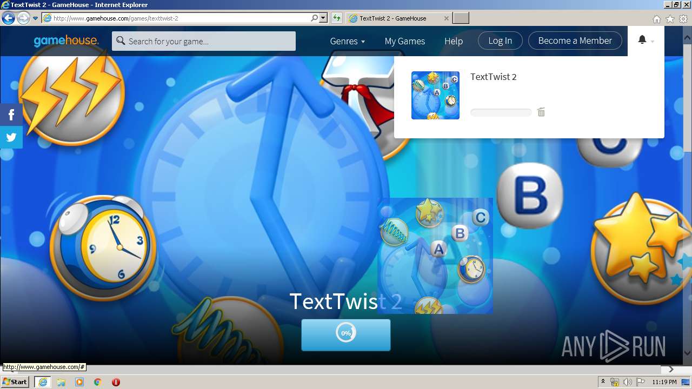
Task: Delete TextTwist 2 download via trash icon
Action: click(541, 112)
